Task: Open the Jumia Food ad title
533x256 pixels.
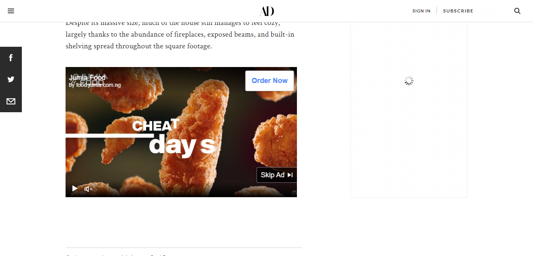Action: pyautogui.click(x=87, y=78)
